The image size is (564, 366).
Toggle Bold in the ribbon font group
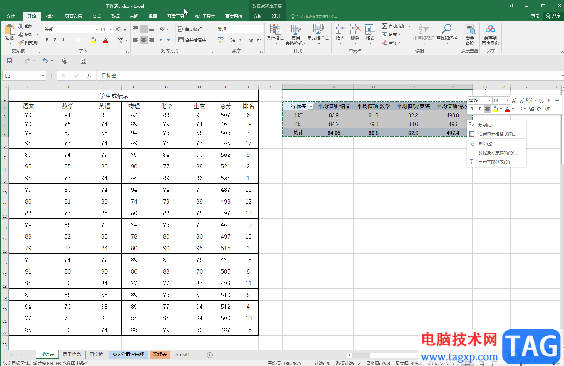(47, 40)
